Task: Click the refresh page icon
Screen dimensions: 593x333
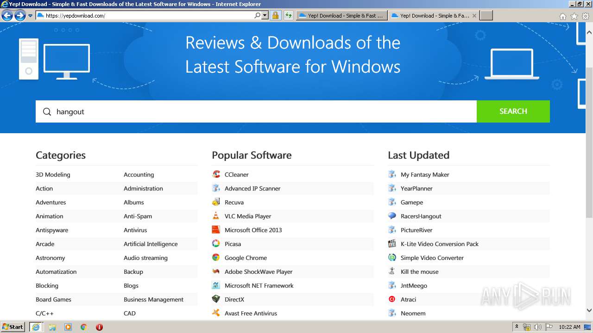Action: coord(288,15)
